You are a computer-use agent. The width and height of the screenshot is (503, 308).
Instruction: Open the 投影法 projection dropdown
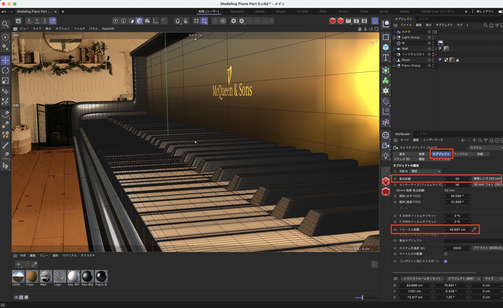tap(426, 171)
